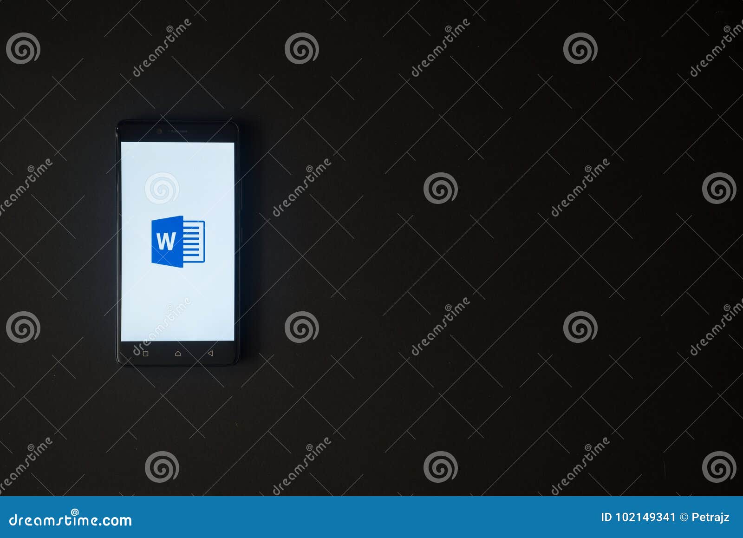Click the author name Petrajz

[x=710, y=518]
